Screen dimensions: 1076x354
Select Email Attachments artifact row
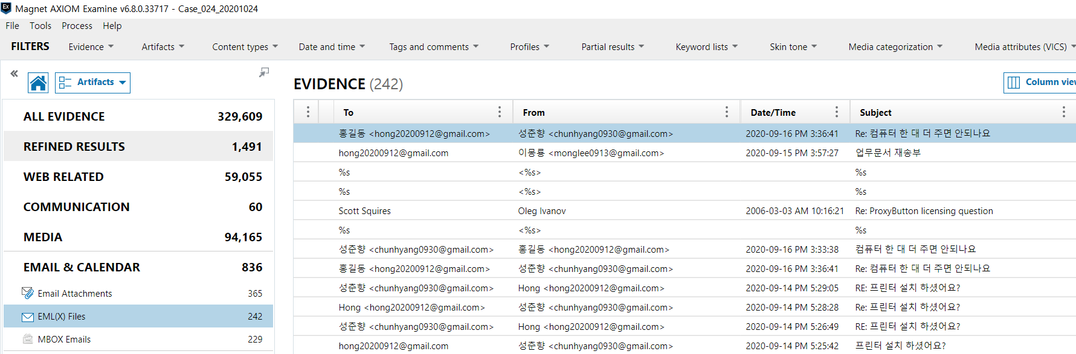tap(138, 294)
